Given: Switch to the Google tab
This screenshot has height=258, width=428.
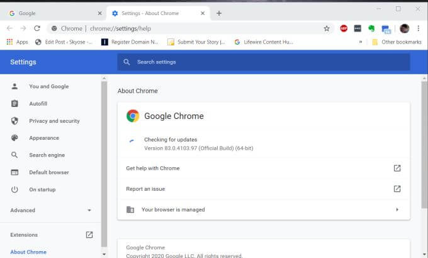Looking at the screenshot, I should [53, 13].
